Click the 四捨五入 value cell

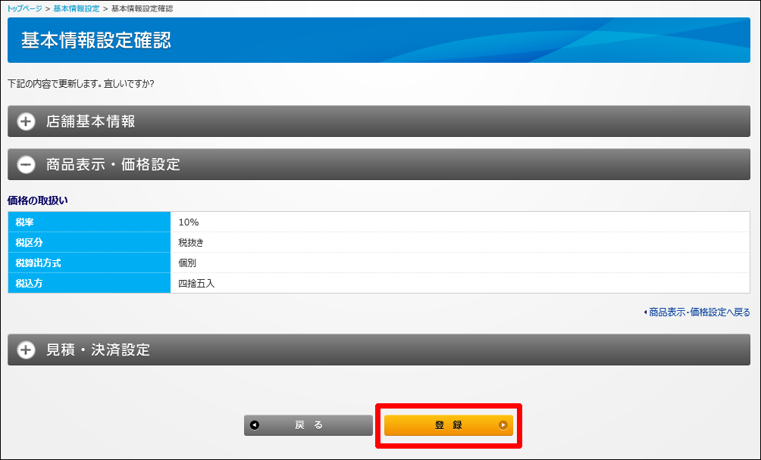click(460, 283)
